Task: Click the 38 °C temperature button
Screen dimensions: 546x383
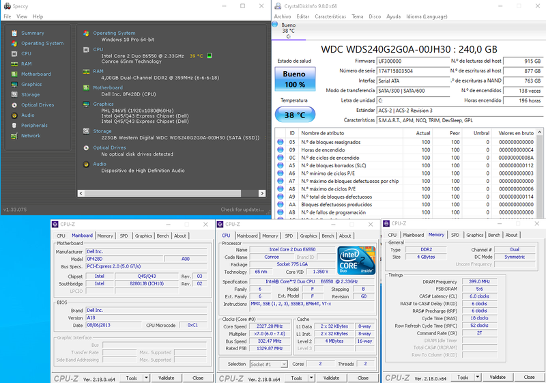Action: pyautogui.click(x=295, y=115)
